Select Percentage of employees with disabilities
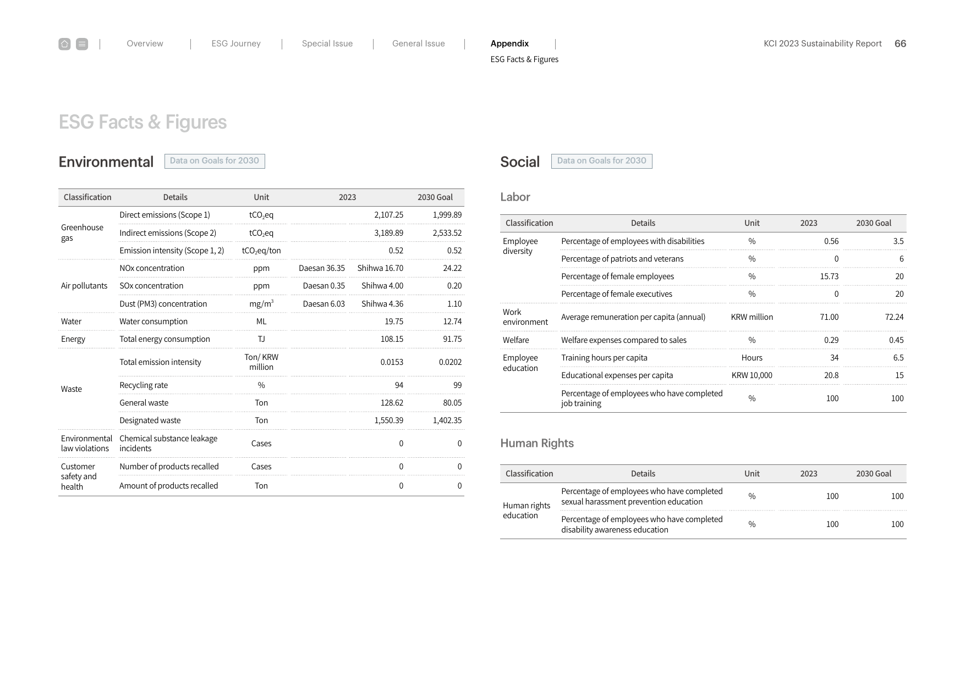Image resolution: width=965 pixels, height=682 pixels. [633, 241]
